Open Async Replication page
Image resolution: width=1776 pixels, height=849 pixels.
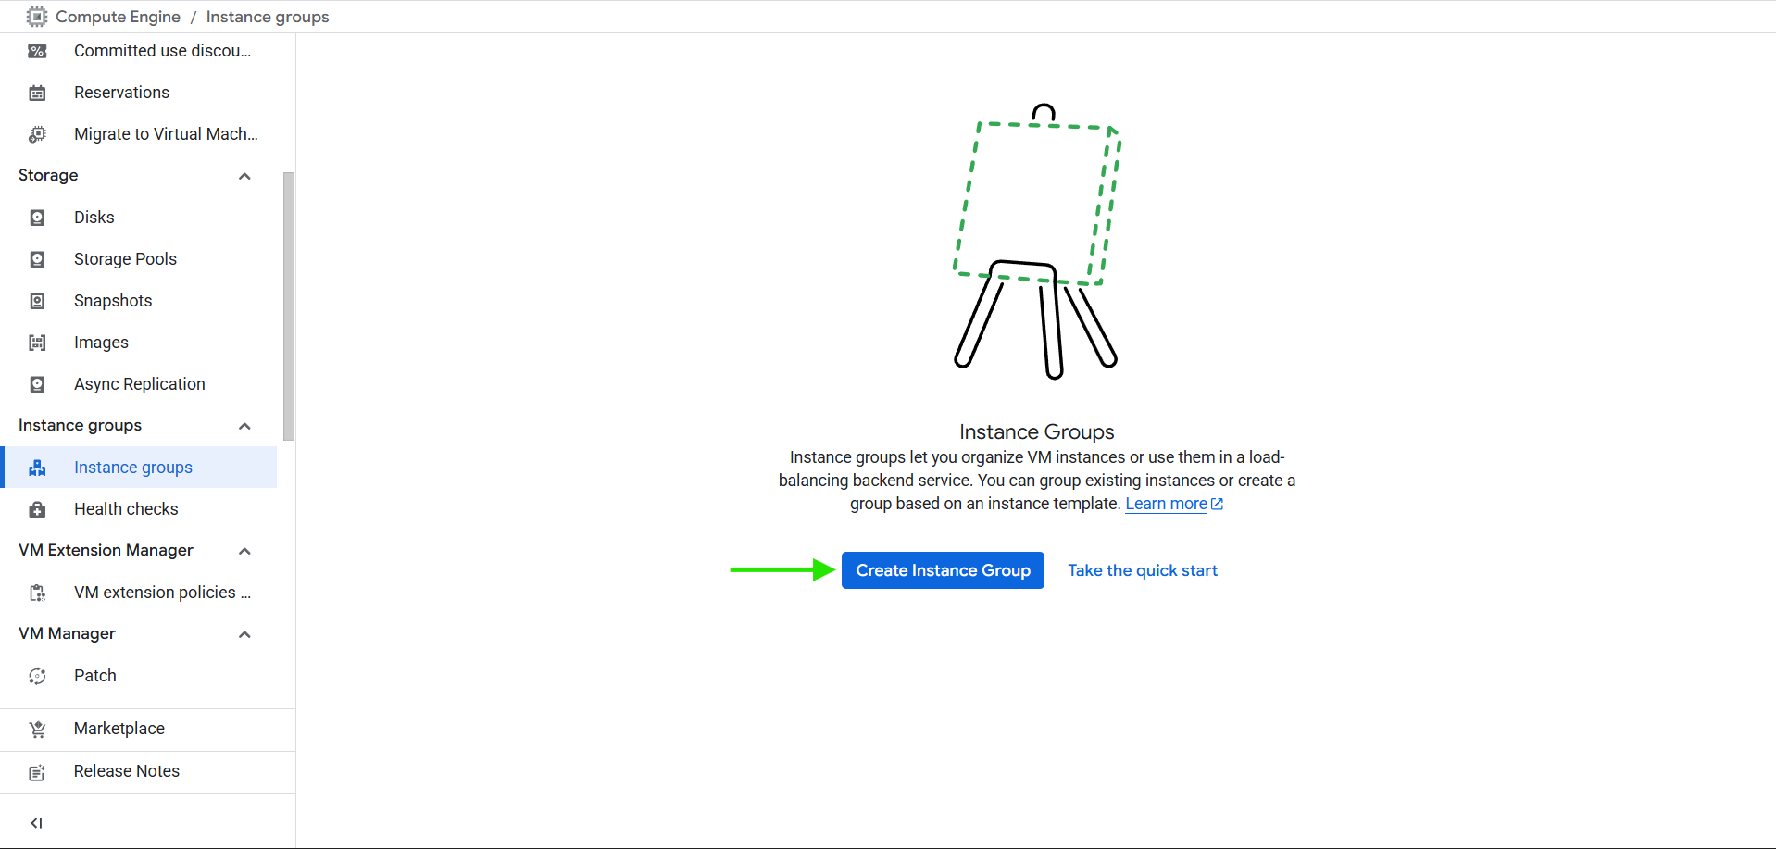pos(139,384)
